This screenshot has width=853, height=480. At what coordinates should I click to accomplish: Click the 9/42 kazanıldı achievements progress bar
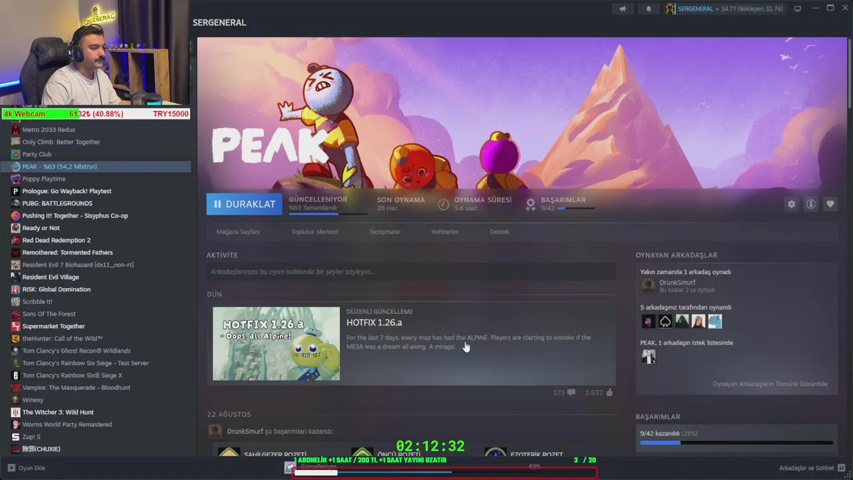(736, 443)
